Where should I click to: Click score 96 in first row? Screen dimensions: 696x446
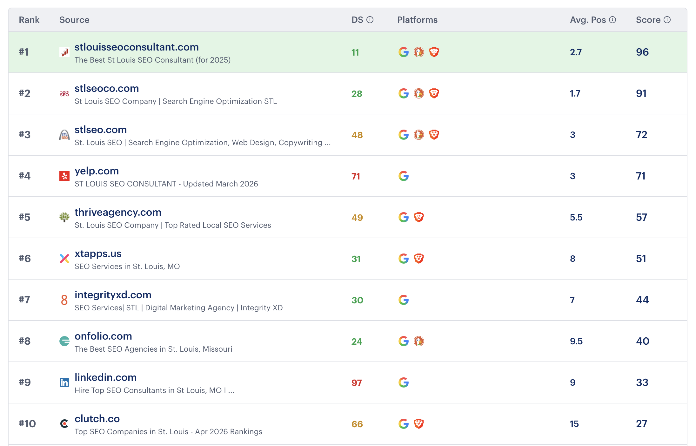(642, 52)
